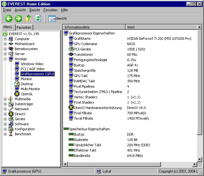Click the Informationsliste column header

click(94, 27)
